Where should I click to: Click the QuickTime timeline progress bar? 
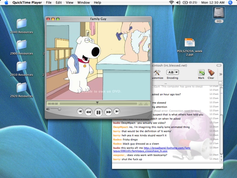[98, 104]
